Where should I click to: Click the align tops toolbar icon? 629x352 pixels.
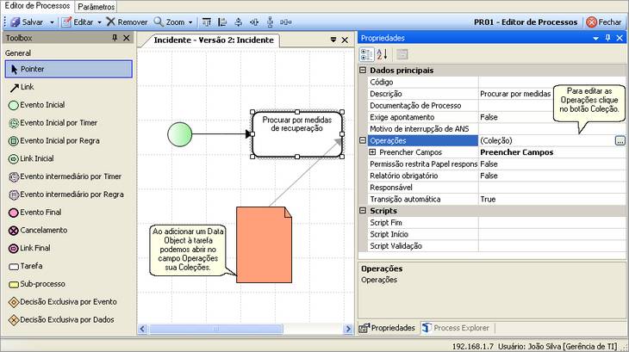click(207, 22)
